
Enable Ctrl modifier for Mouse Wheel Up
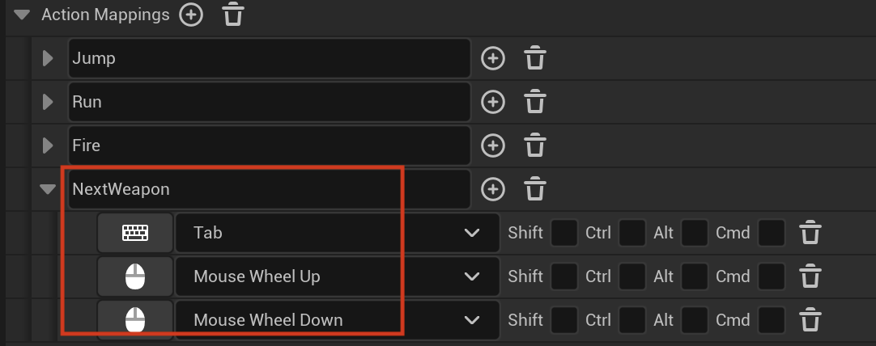coord(631,276)
